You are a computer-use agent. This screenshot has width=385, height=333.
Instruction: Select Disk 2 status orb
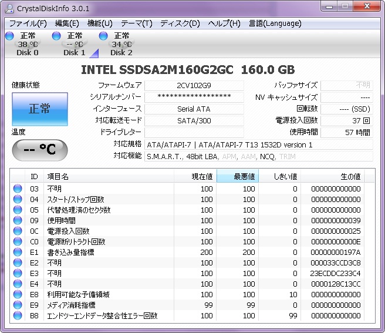click(103, 36)
